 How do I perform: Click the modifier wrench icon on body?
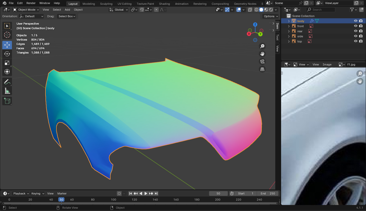(312, 21)
